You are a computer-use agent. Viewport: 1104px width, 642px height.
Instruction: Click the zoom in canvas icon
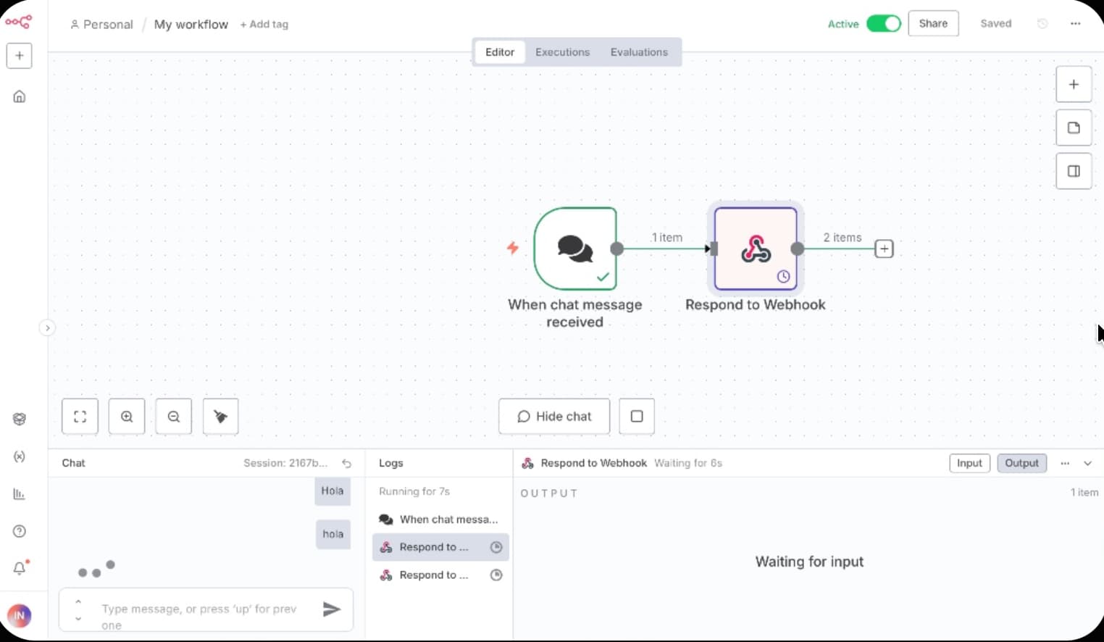coord(127,417)
